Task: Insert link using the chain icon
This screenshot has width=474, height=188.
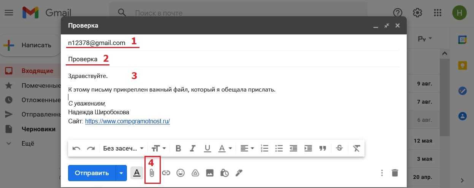Action: (166, 173)
